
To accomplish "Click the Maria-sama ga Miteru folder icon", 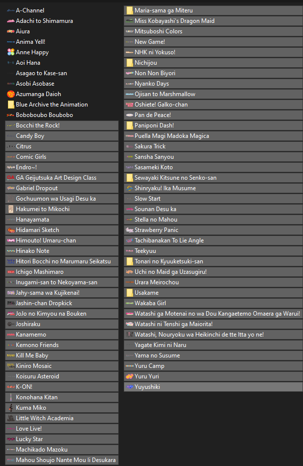I will (130, 10).
